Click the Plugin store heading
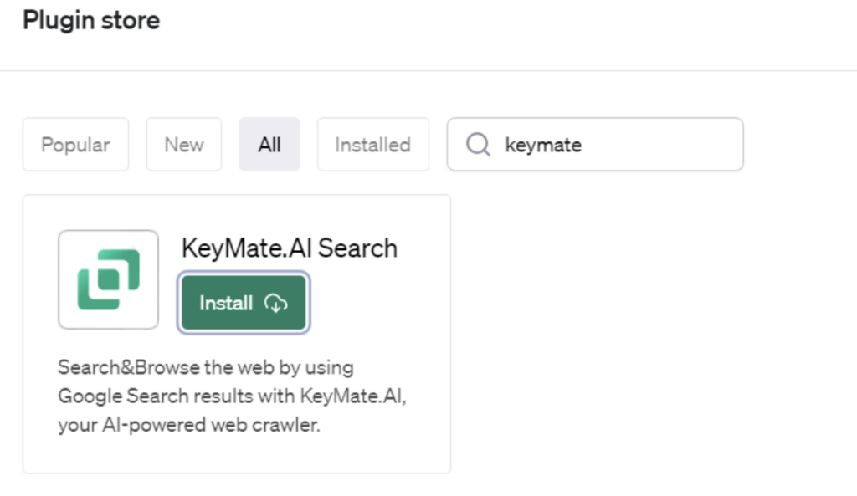857x496 pixels. pyautogui.click(x=91, y=21)
